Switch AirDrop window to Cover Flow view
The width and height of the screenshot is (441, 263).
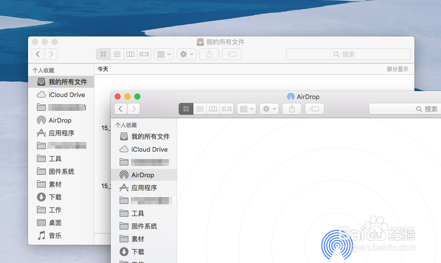[x=227, y=109]
